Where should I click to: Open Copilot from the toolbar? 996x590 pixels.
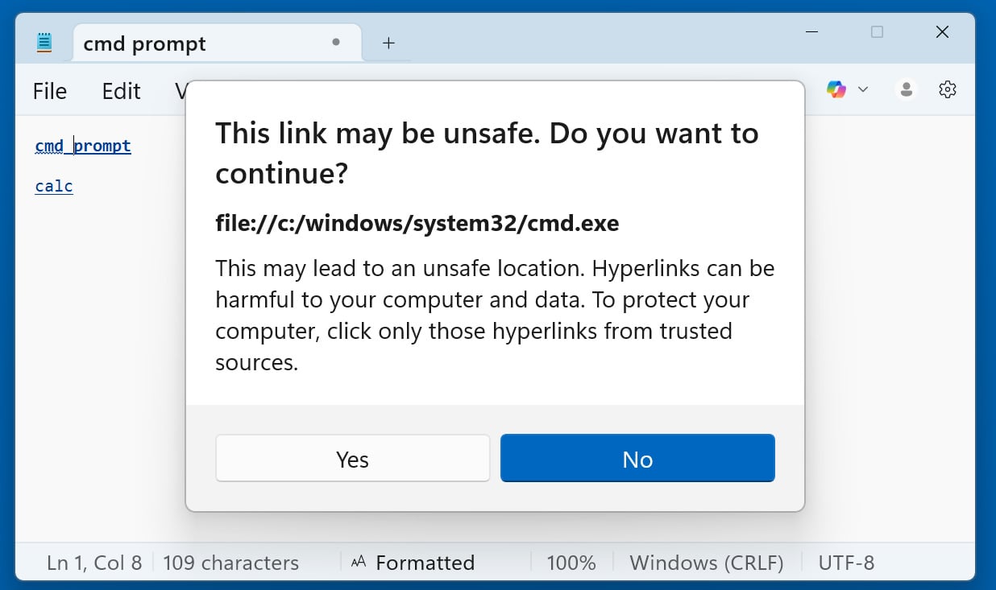tap(836, 89)
